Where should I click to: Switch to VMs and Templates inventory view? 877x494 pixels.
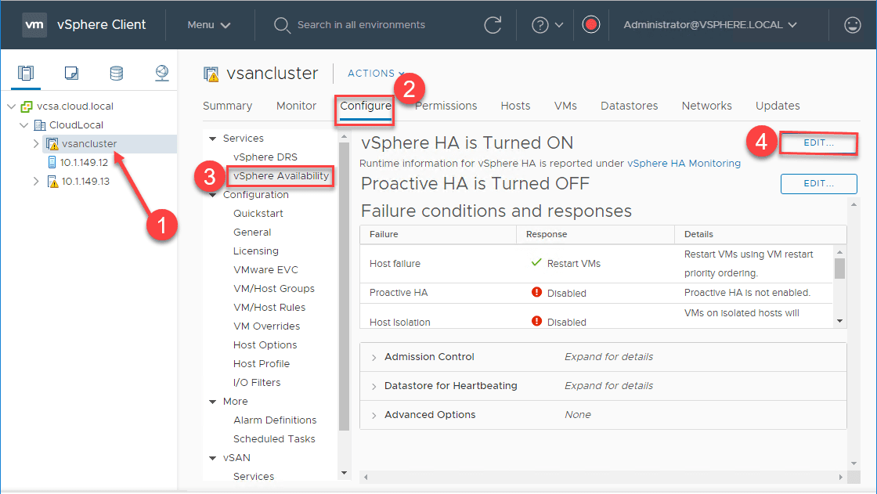point(71,74)
